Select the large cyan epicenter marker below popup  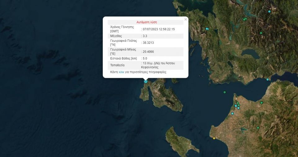coord(146,81)
